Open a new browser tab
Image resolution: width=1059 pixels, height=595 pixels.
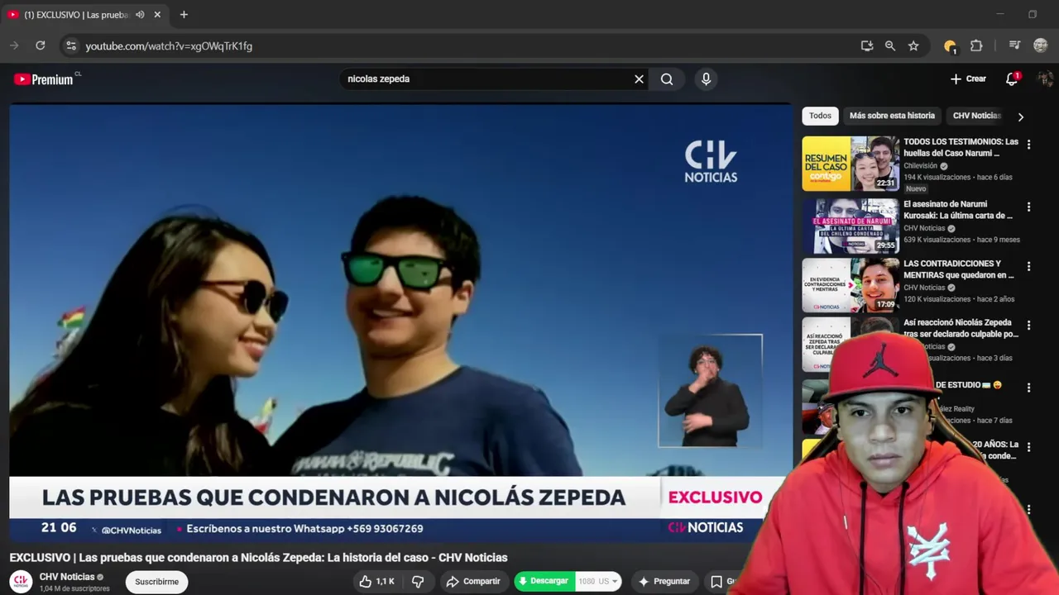pyautogui.click(x=184, y=15)
